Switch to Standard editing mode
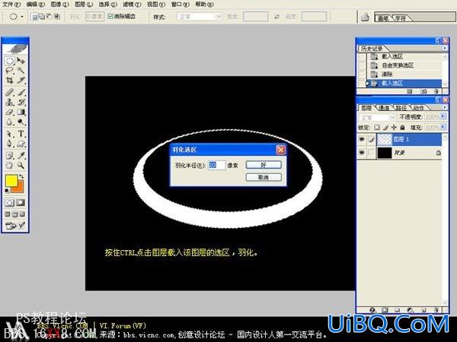457x342 pixels. [9, 202]
